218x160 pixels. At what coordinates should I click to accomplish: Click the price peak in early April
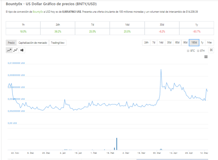pos(161,69)
